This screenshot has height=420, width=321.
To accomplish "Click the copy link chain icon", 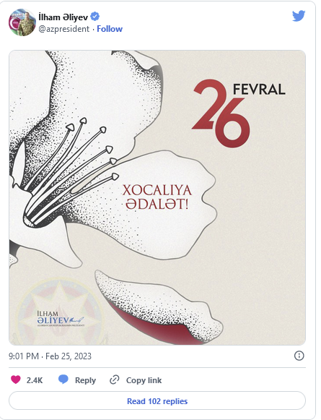I will tap(115, 380).
